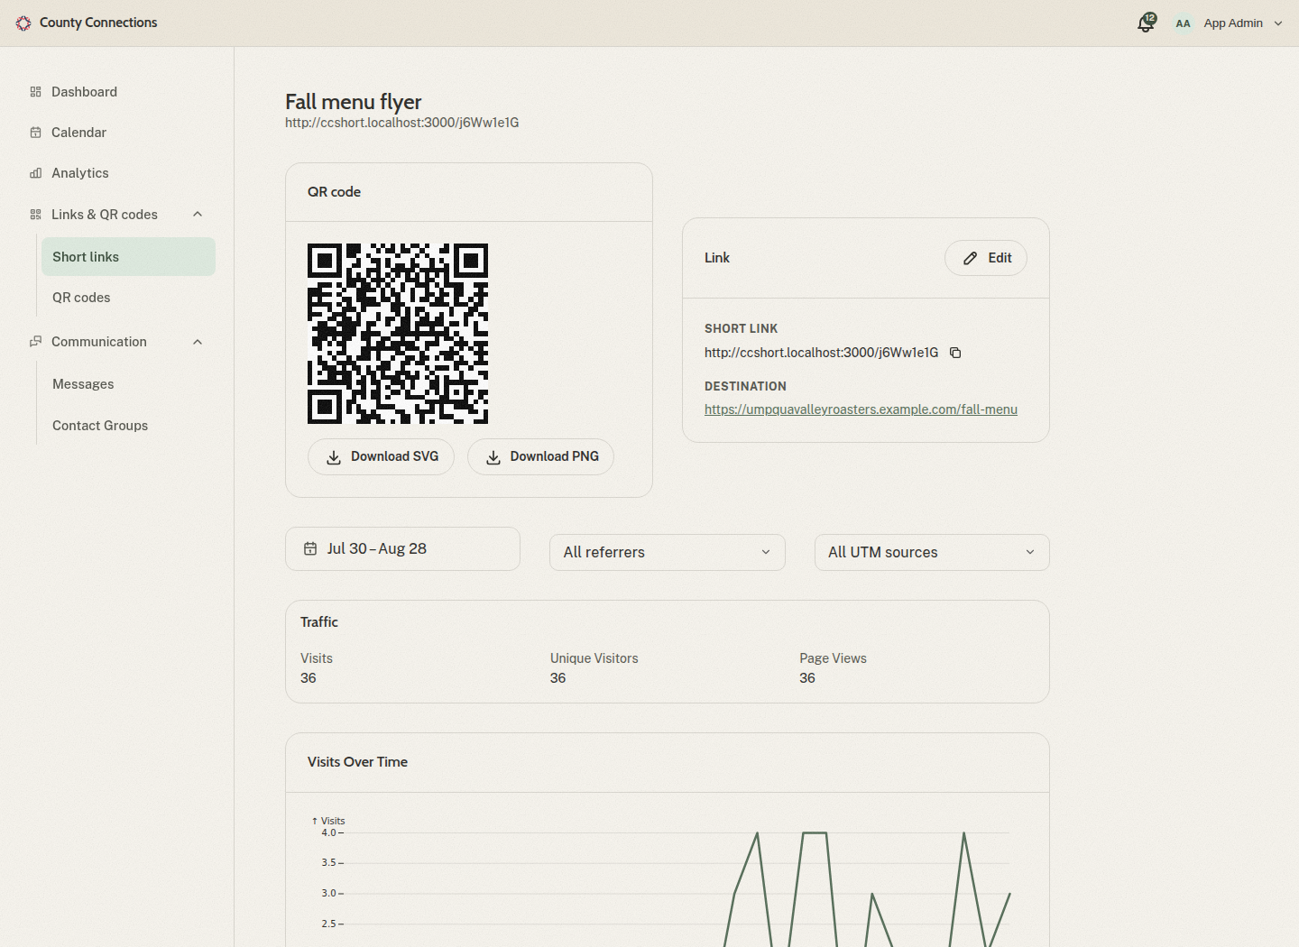This screenshot has width=1299, height=947.
Task: Select Short links in the sidebar
Action: (x=128, y=257)
